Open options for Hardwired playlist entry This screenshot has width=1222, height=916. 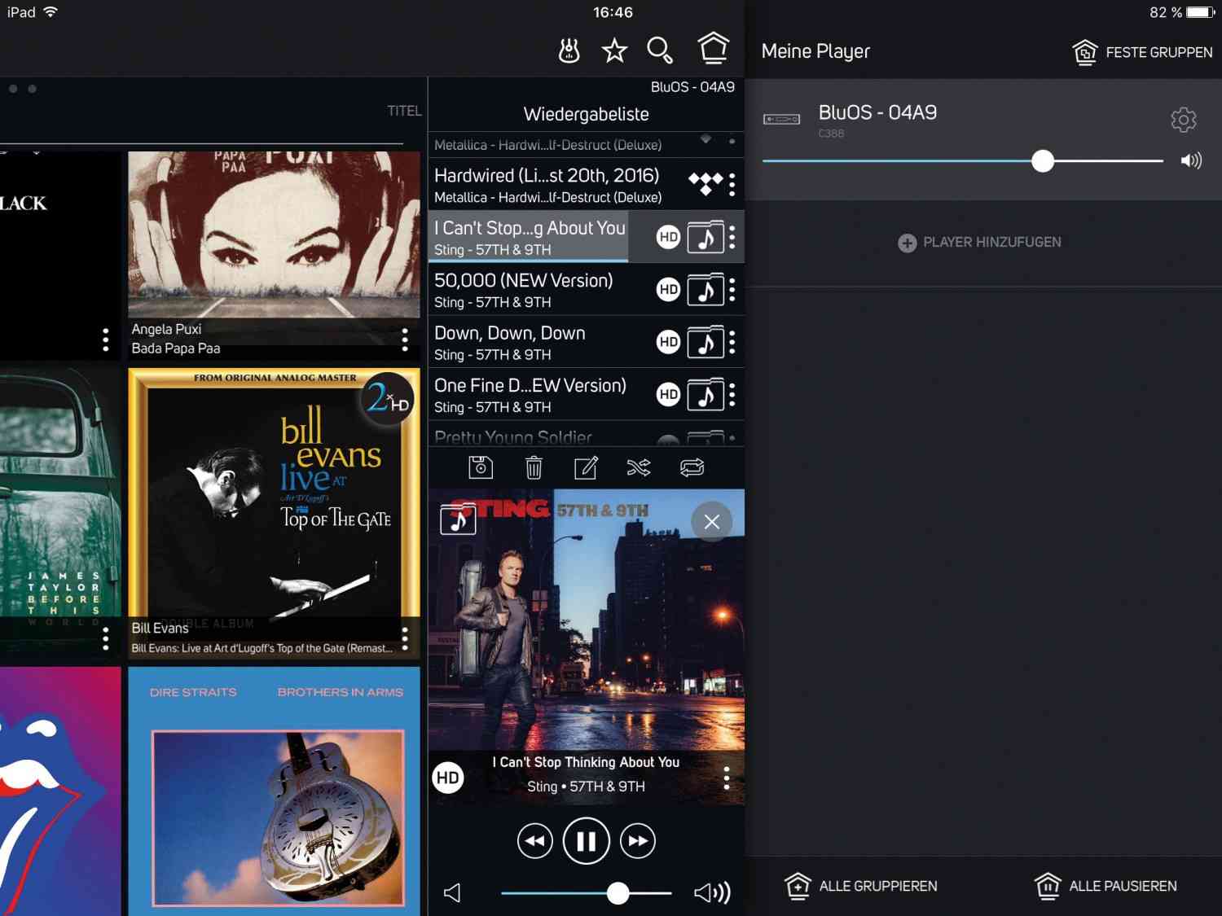732,185
